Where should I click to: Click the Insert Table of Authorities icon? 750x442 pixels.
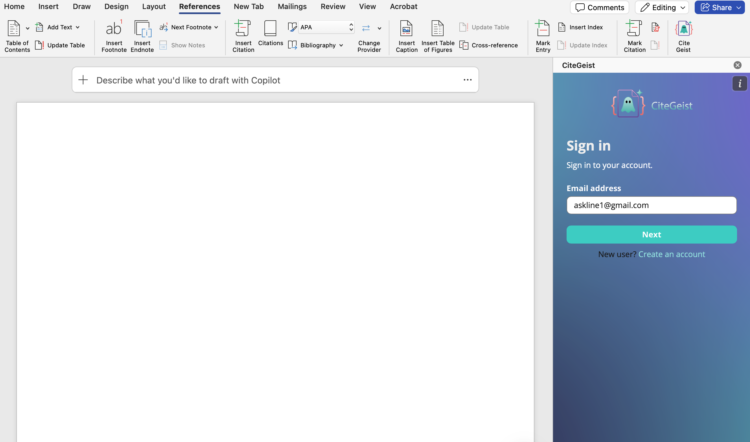[x=655, y=27]
